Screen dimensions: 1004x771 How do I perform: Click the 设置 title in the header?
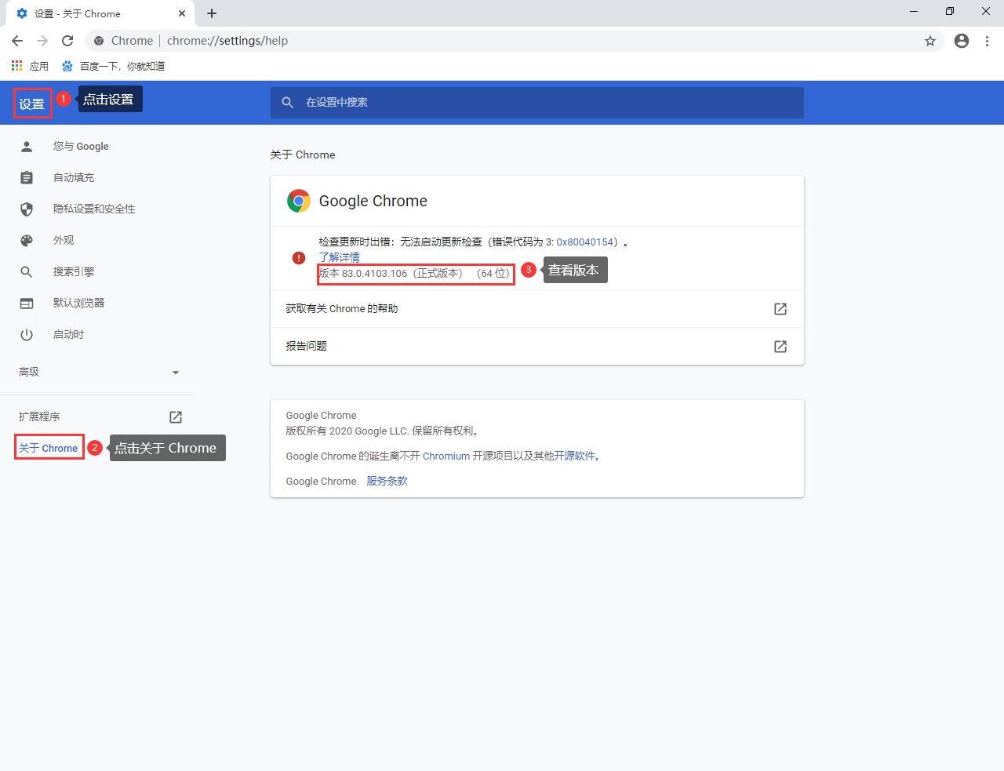point(32,104)
